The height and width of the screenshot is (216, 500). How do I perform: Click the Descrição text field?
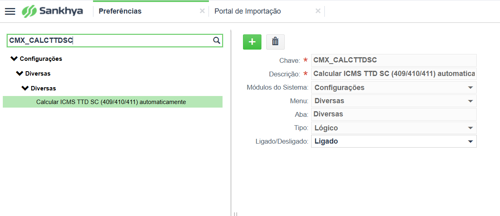coord(394,74)
